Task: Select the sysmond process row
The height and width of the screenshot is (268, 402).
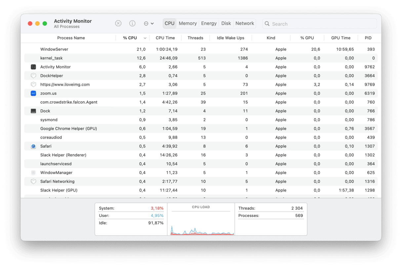Action: point(201,120)
